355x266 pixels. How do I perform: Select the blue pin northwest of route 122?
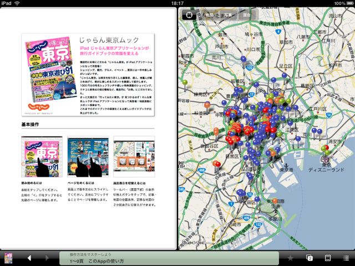pos(244,59)
